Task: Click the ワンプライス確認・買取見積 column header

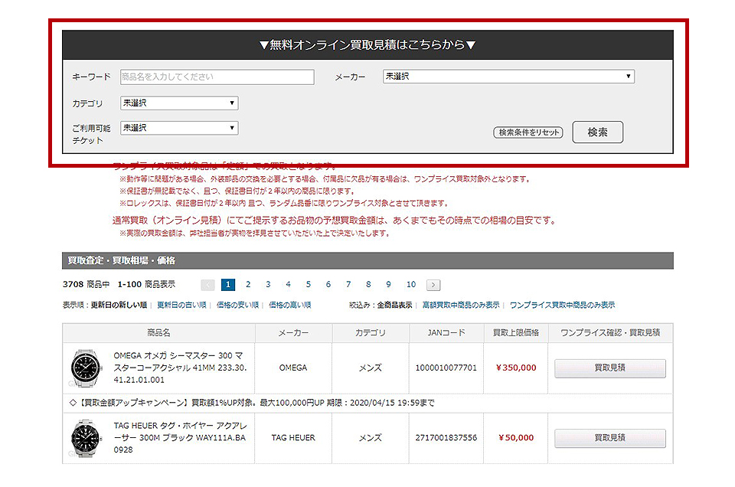Action: [x=610, y=333]
